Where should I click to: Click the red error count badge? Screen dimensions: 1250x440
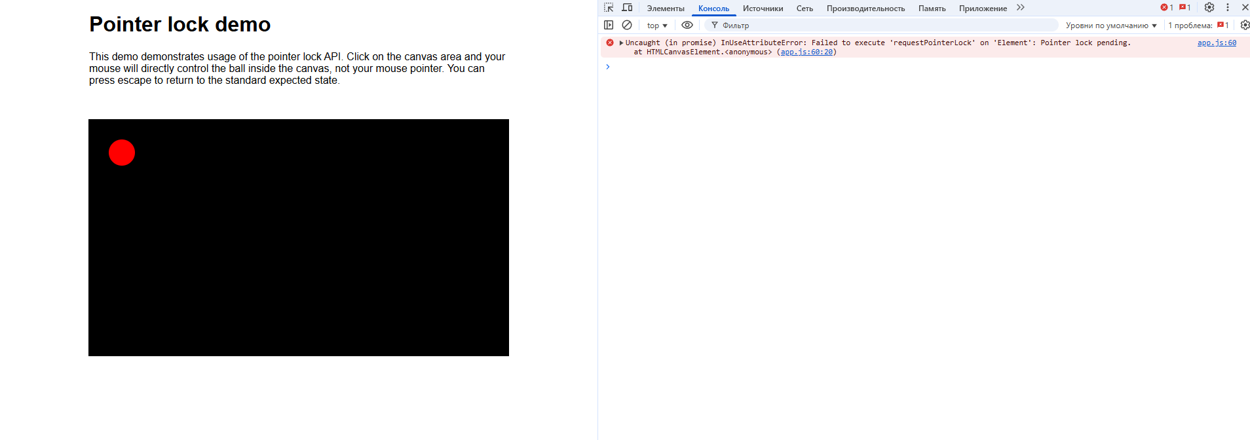pos(1167,7)
